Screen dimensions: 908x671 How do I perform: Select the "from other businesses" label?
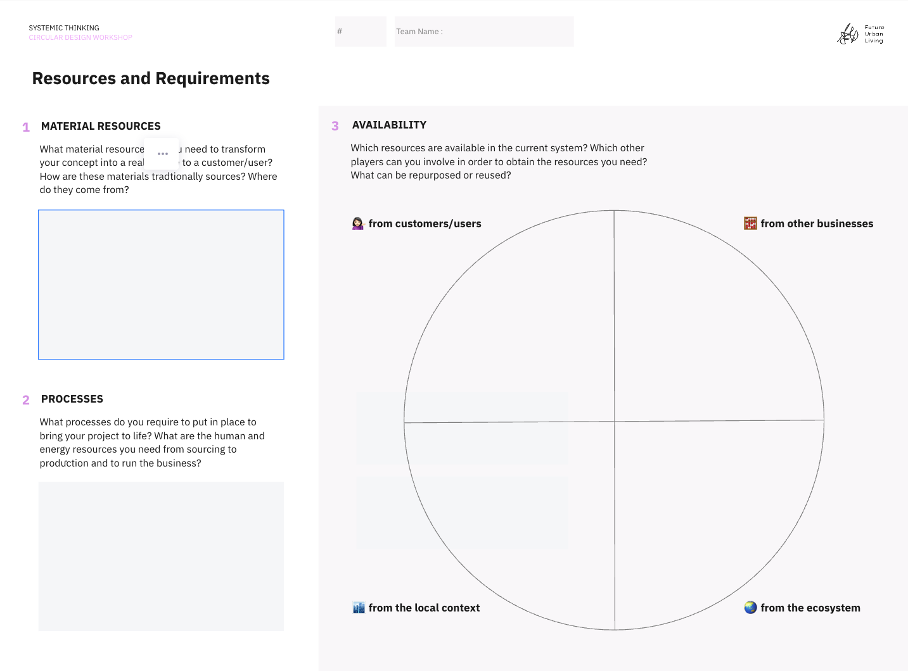click(x=817, y=223)
